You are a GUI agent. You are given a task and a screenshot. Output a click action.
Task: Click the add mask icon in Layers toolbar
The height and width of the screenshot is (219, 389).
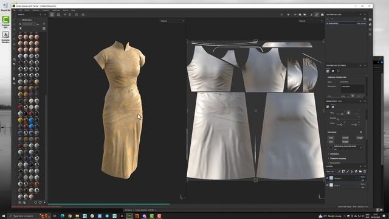[343, 172]
